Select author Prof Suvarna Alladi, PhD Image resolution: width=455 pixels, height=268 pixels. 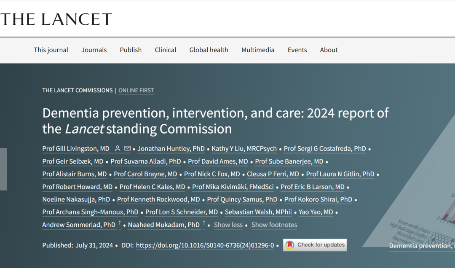(146, 161)
